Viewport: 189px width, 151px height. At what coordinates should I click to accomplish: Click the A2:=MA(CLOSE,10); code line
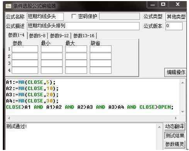click(x=32, y=89)
